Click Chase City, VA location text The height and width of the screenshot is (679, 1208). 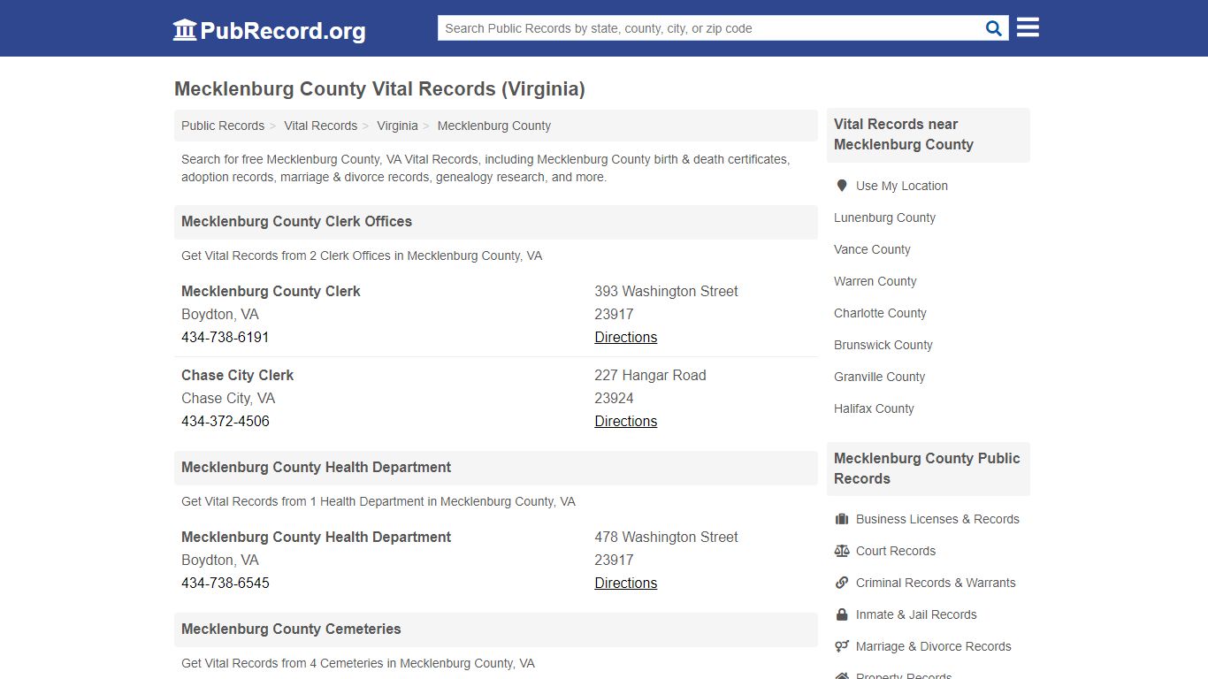[x=228, y=398]
